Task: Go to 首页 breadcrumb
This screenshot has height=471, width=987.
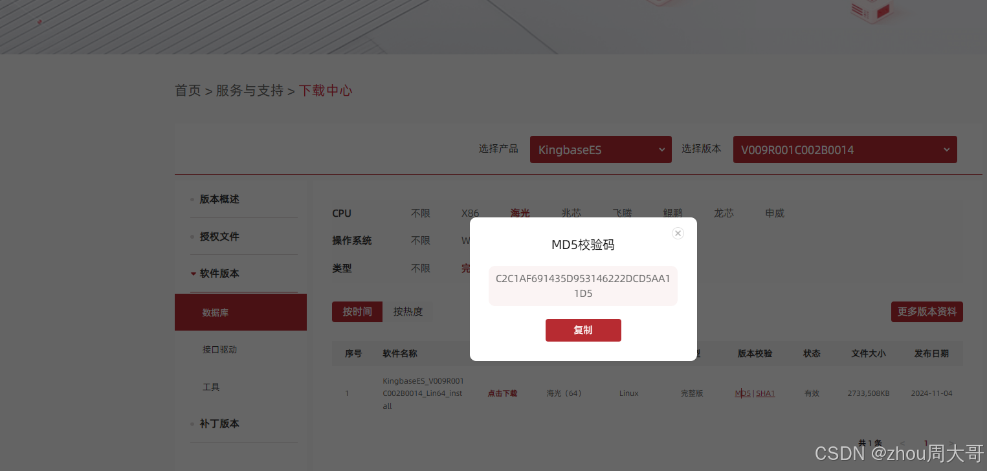Action: (188, 91)
